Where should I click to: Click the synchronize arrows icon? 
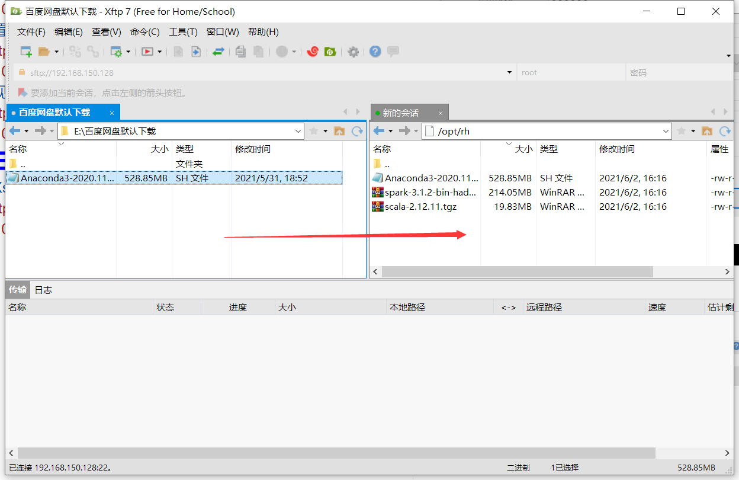coord(219,52)
